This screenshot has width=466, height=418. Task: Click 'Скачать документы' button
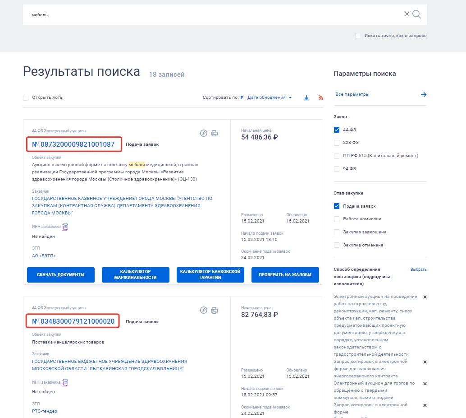61,275
